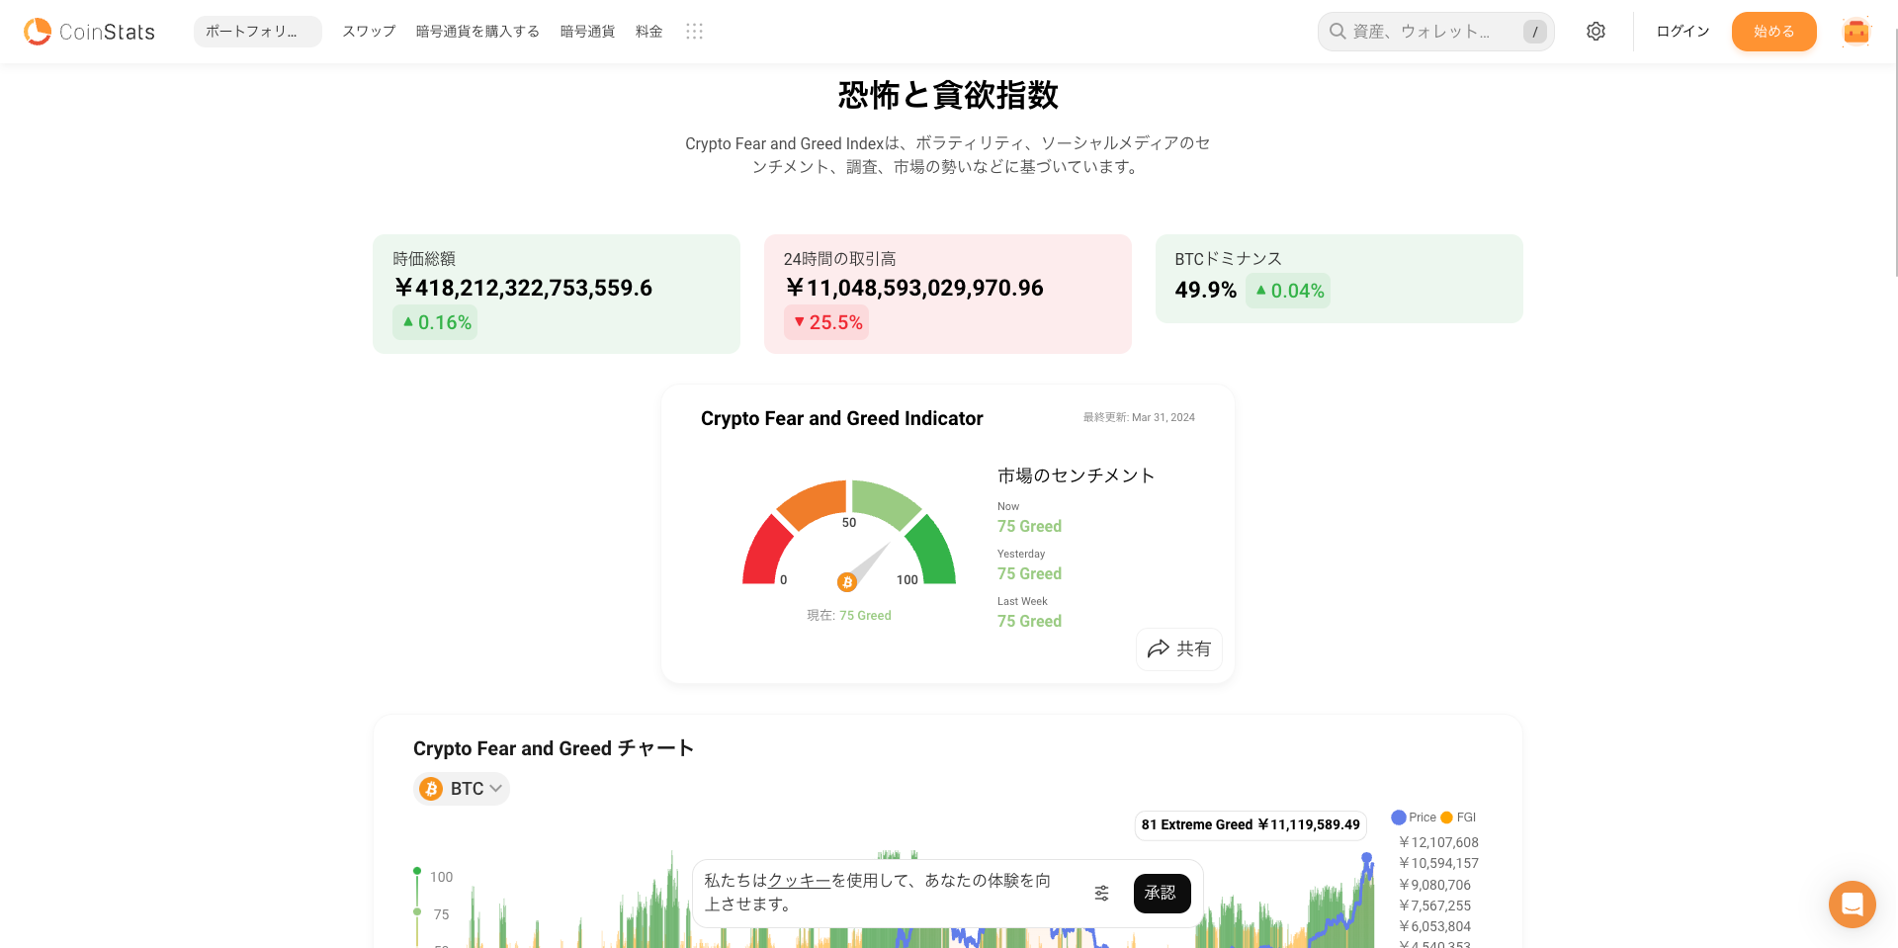Click the CoinStats logo

pyautogui.click(x=89, y=31)
